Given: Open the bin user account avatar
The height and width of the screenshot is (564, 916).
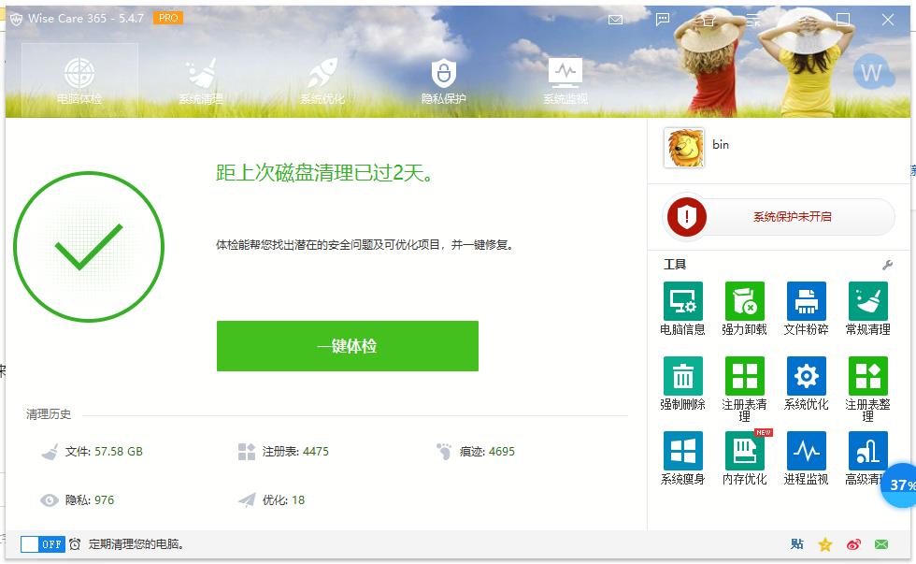Looking at the screenshot, I should coord(685,147).
